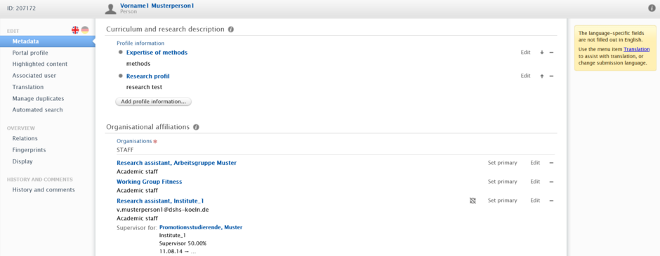Image resolution: width=660 pixels, height=256 pixels.
Task: Switch to the German flag language
Action: (85, 30)
